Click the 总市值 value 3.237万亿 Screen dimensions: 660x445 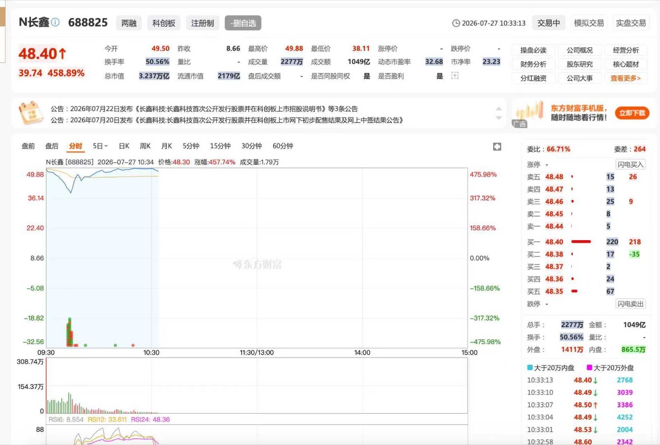click(154, 76)
